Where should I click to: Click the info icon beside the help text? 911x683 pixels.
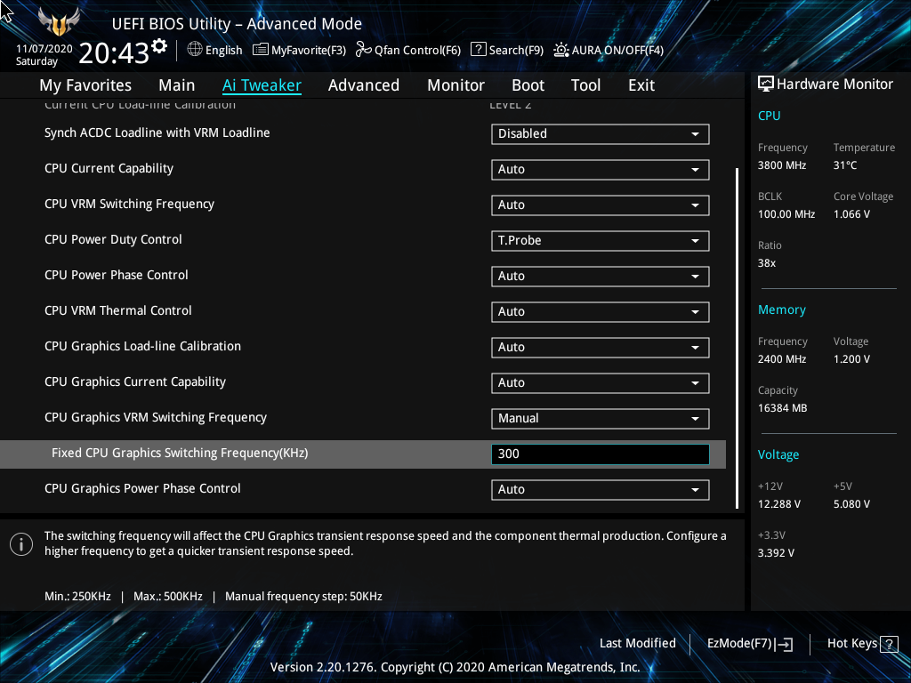coord(21,543)
